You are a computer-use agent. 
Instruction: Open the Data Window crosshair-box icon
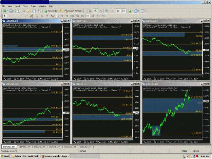coord(24,11)
